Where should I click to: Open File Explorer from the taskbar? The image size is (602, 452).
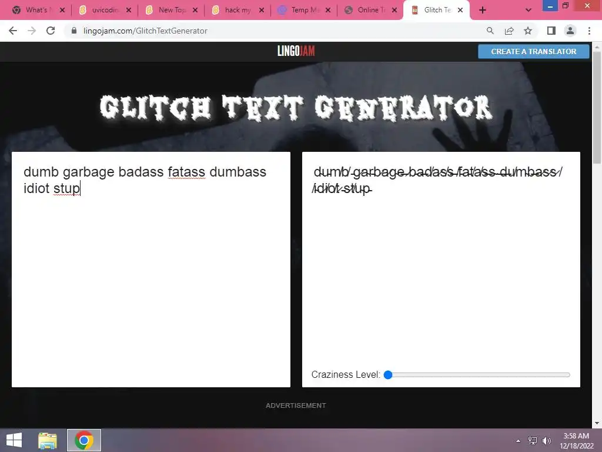(x=48, y=440)
